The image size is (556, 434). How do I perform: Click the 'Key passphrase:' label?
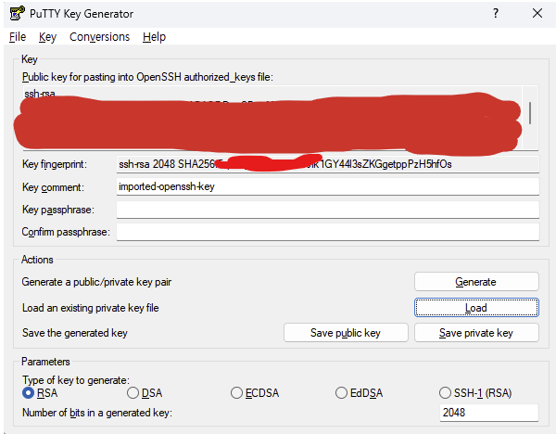[58, 210]
